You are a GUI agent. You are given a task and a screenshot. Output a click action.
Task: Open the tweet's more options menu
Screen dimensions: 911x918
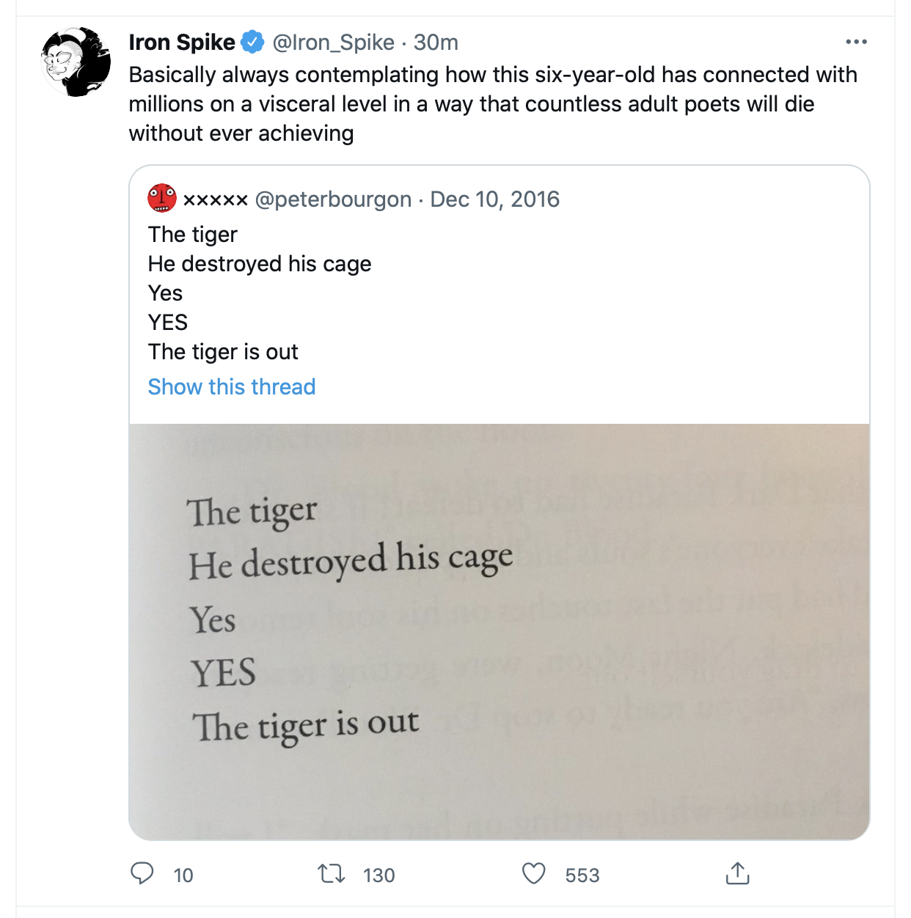[856, 42]
